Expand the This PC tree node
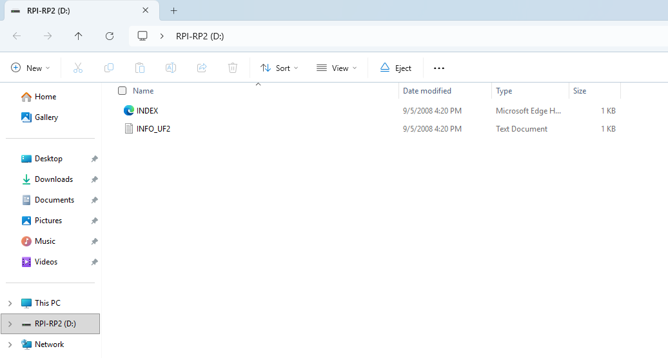The height and width of the screenshot is (358, 668). point(10,303)
